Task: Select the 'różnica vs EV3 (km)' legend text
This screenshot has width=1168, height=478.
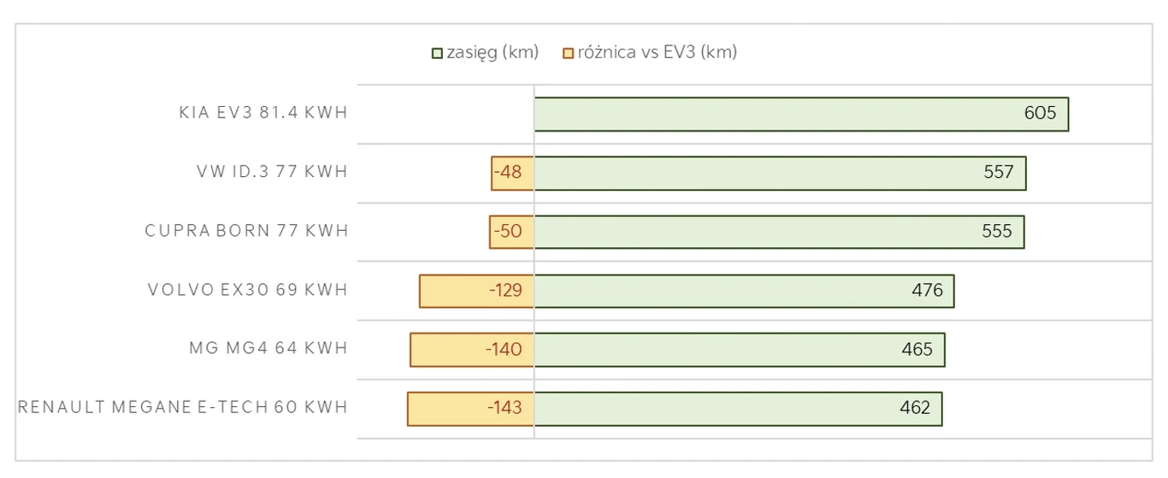Action: coord(657,52)
